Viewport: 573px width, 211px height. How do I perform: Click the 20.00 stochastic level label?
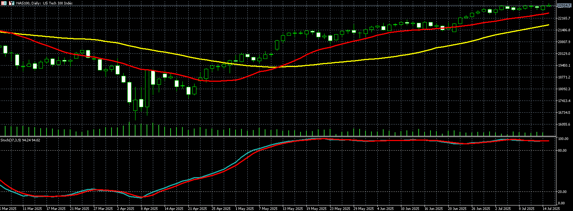coord(563,192)
